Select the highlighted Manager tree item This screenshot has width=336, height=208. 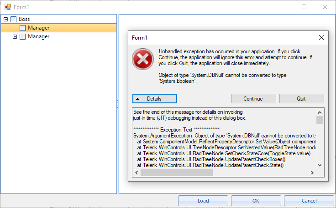coord(39,28)
